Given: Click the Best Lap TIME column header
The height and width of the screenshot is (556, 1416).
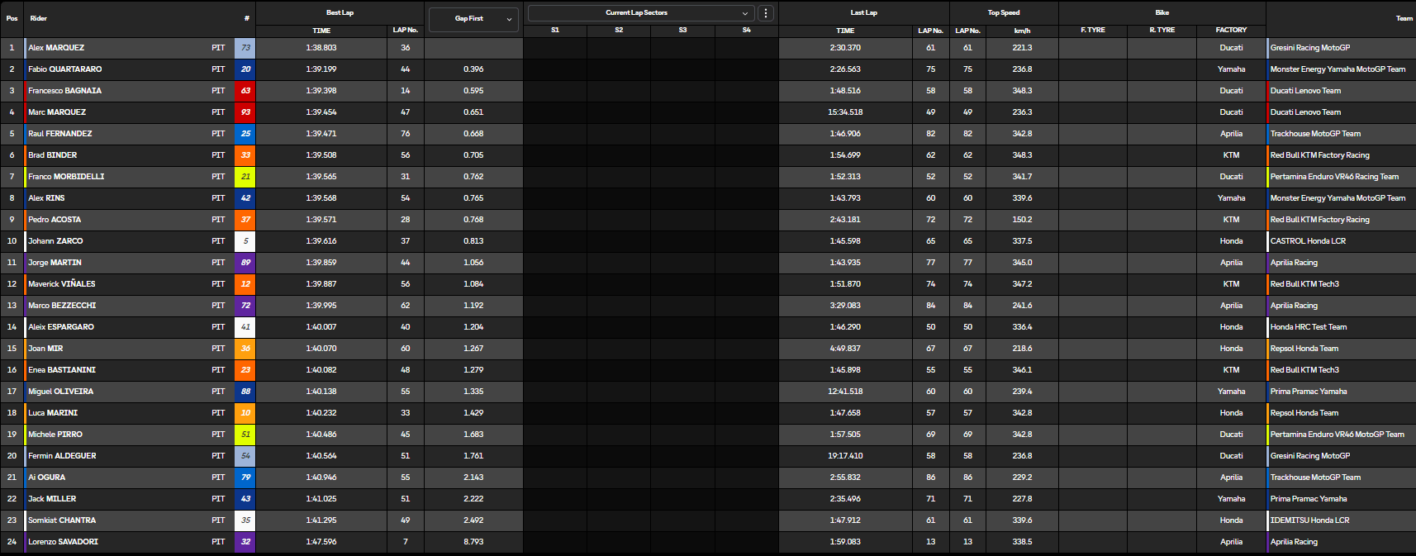Looking at the screenshot, I should click(321, 31).
